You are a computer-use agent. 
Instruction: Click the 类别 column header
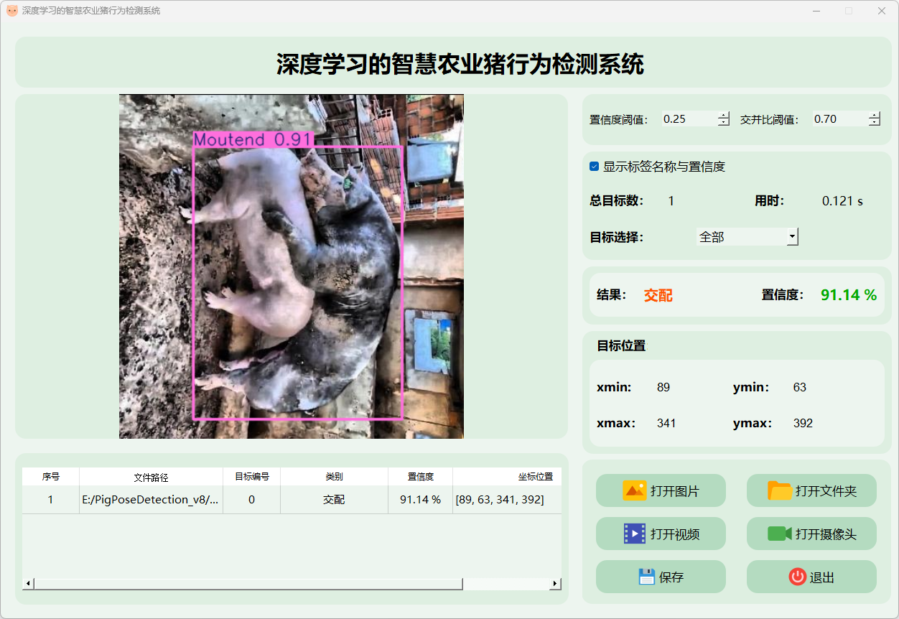point(334,477)
